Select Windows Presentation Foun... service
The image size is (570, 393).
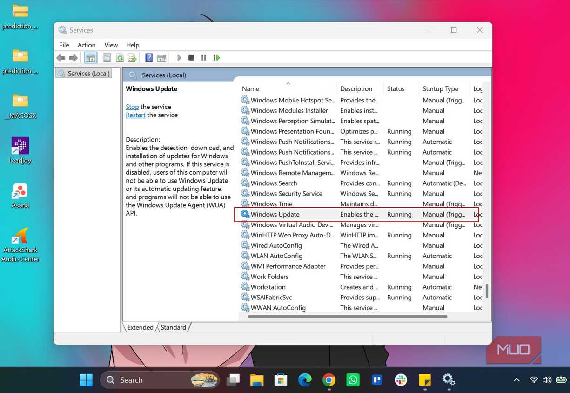coord(292,131)
